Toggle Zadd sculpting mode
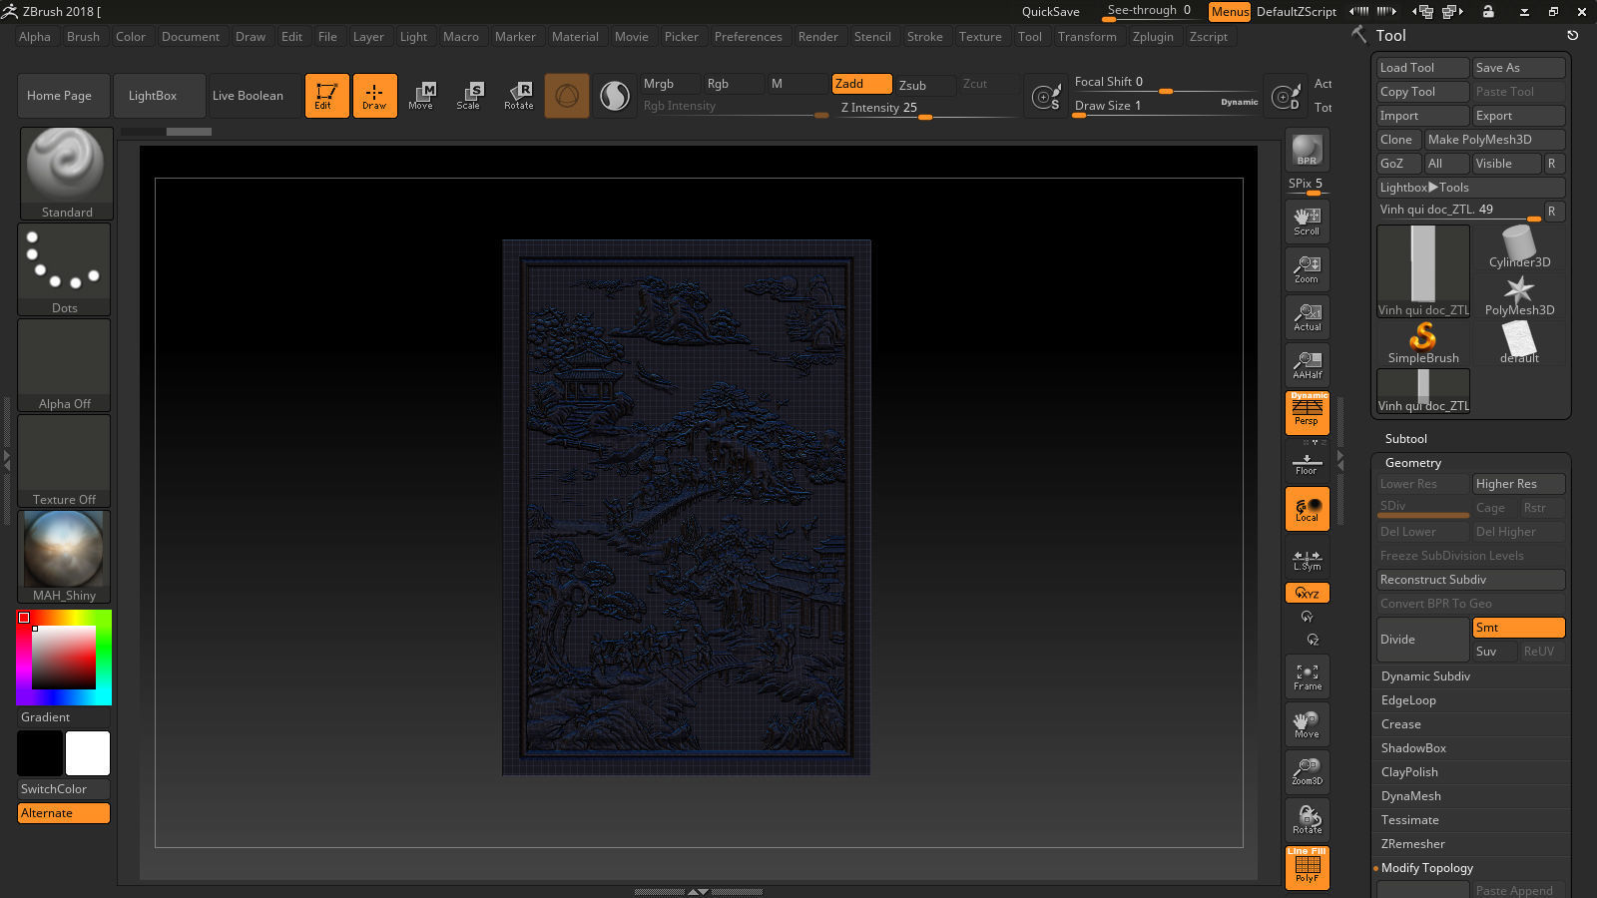The image size is (1597, 898). (x=862, y=84)
